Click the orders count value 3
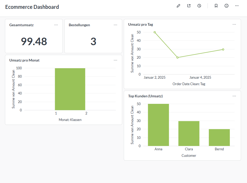 coord(93,42)
